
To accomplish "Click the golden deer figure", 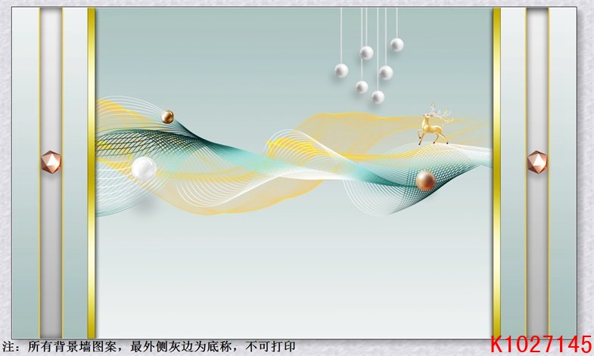I will [x=435, y=123].
